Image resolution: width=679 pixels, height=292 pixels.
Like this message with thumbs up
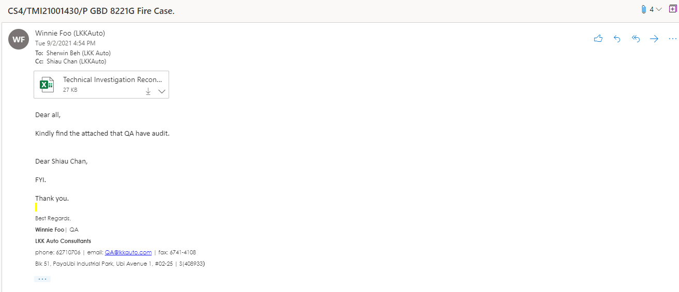tap(598, 39)
